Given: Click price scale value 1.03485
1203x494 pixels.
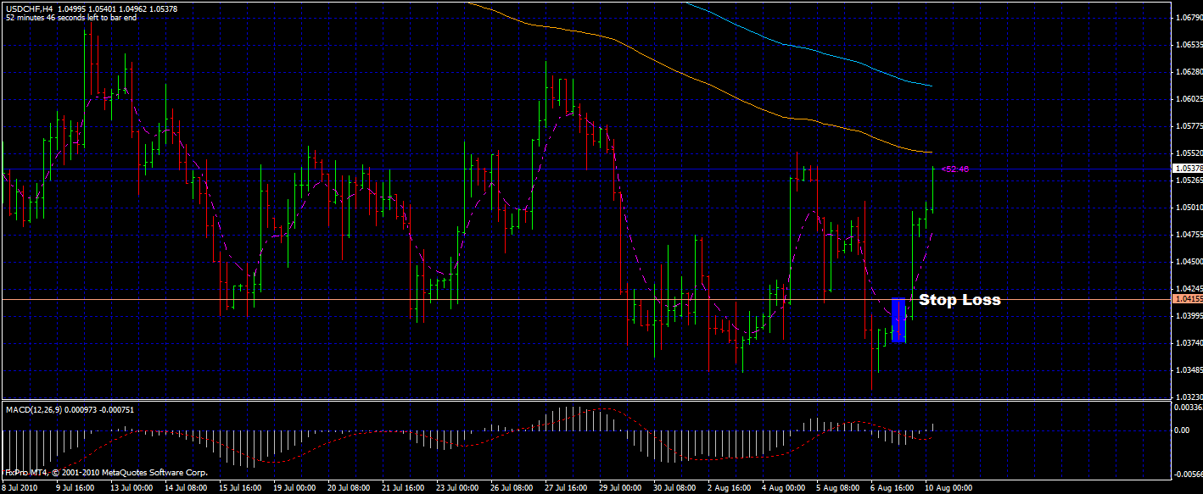Looking at the screenshot, I should [1188, 370].
